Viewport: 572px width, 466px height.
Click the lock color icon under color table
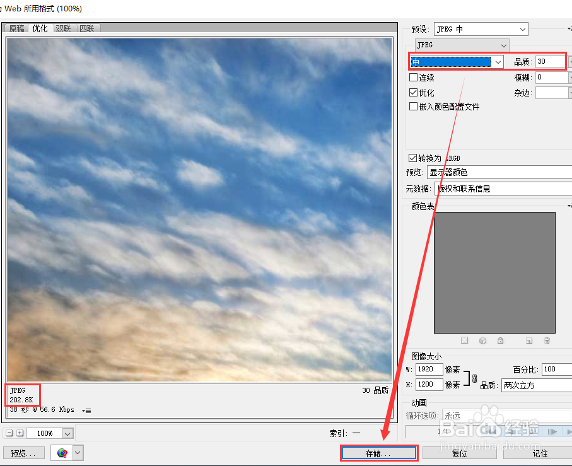coord(501,341)
